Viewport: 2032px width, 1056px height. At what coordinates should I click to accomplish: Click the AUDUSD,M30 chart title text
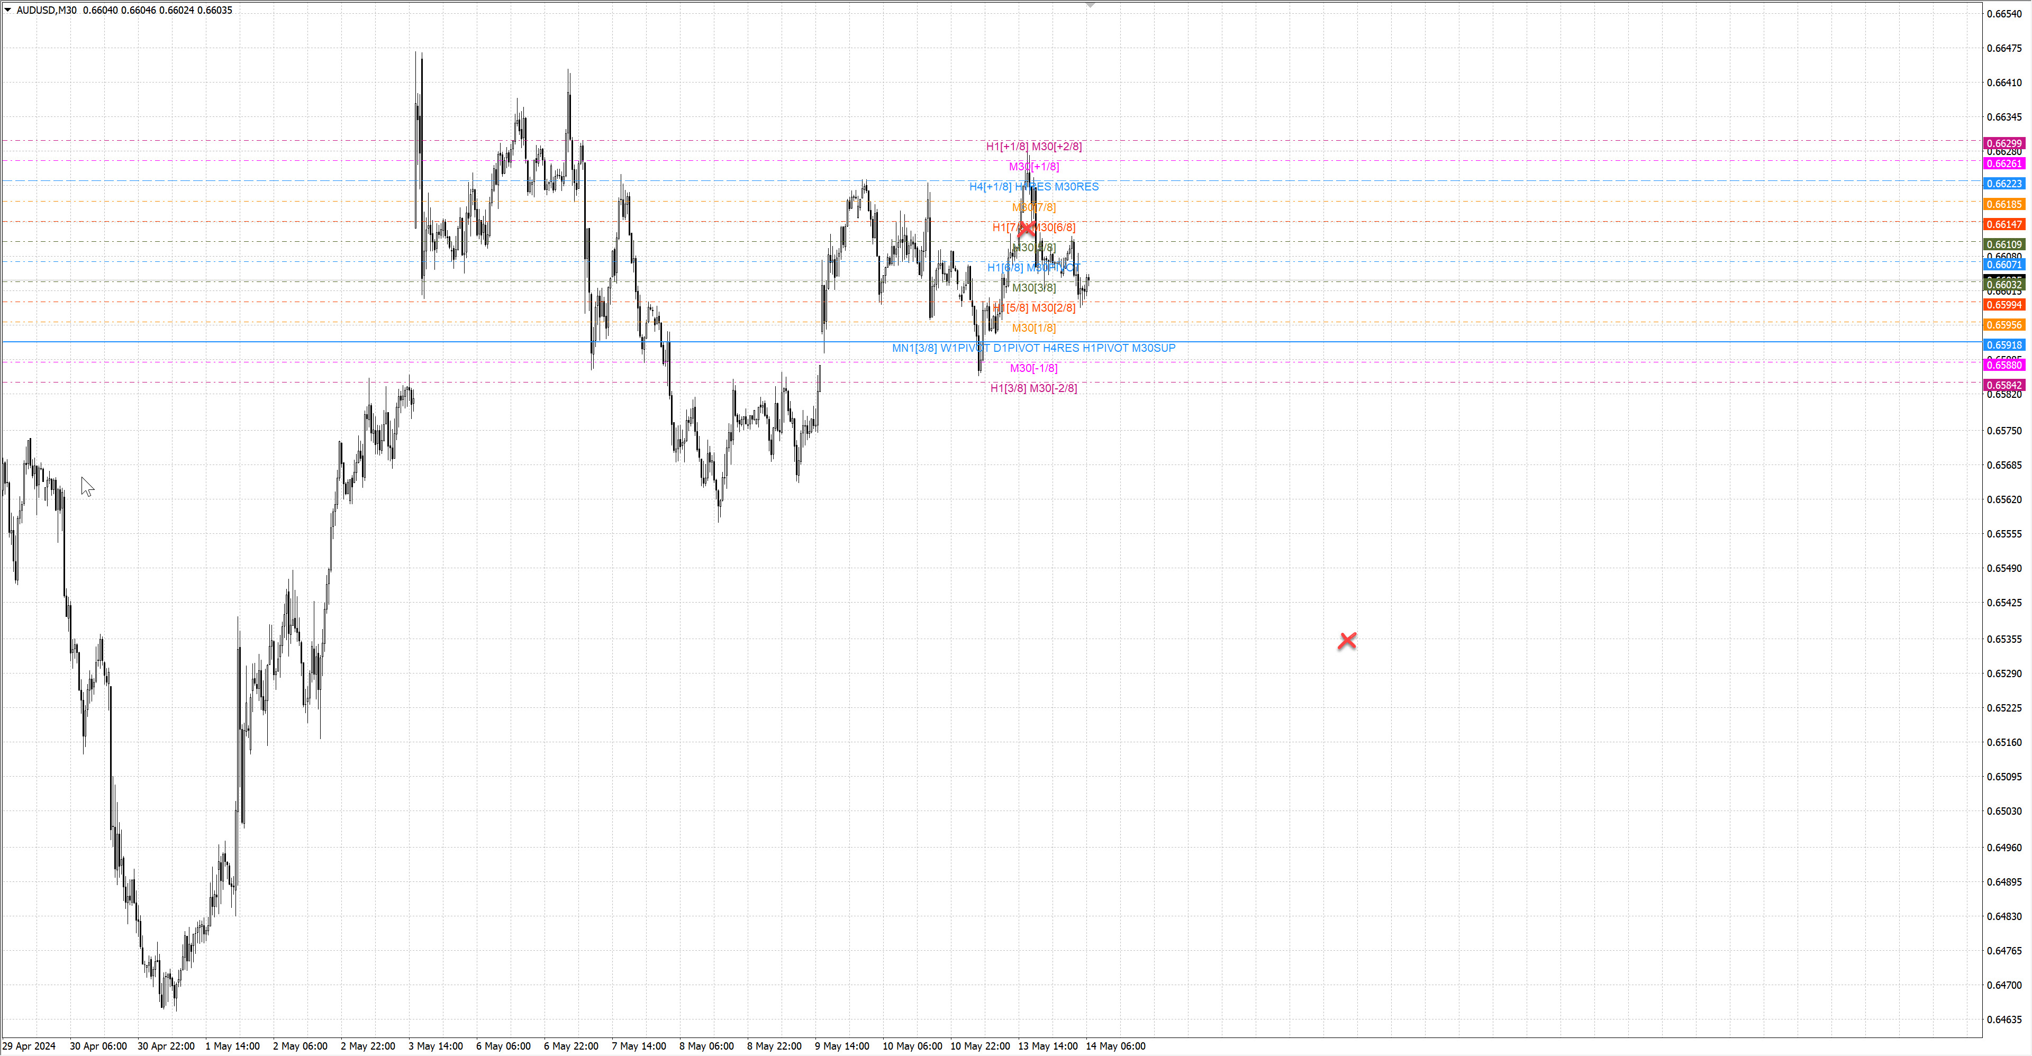pos(47,10)
